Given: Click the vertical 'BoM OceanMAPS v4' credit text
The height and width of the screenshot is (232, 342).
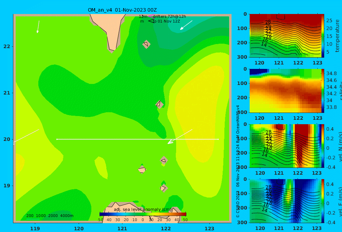Looking at the screenshot, I should tap(238, 124).
